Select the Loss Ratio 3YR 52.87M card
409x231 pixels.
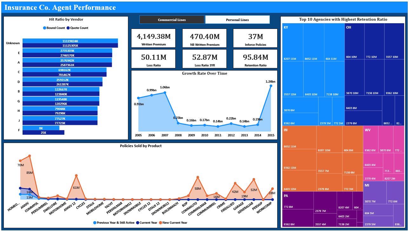pos(204,59)
